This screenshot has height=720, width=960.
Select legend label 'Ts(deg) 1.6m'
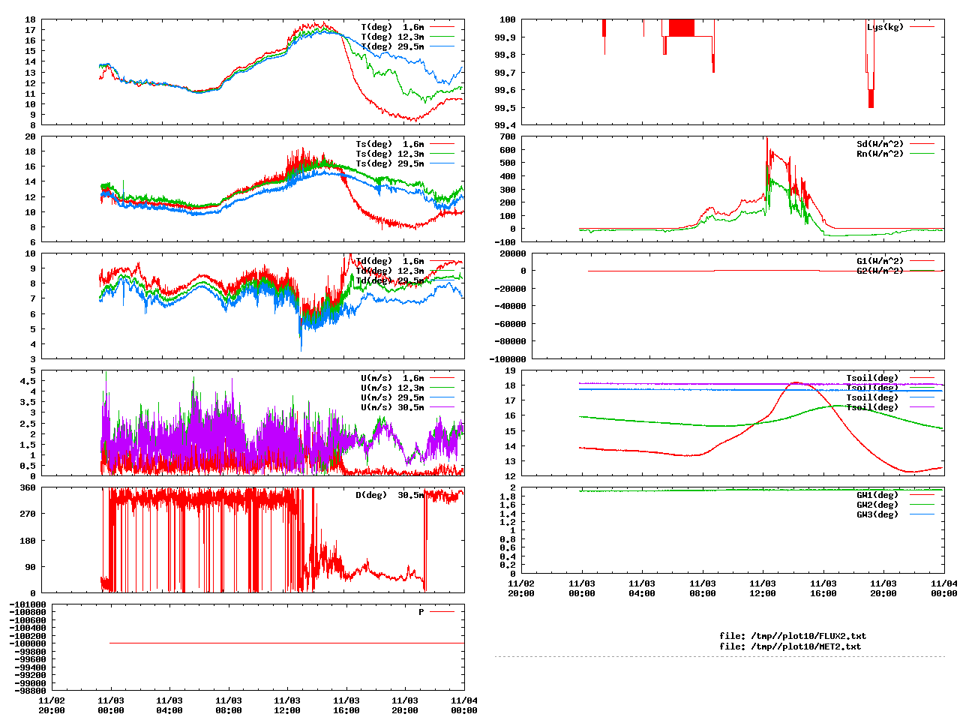(390, 144)
